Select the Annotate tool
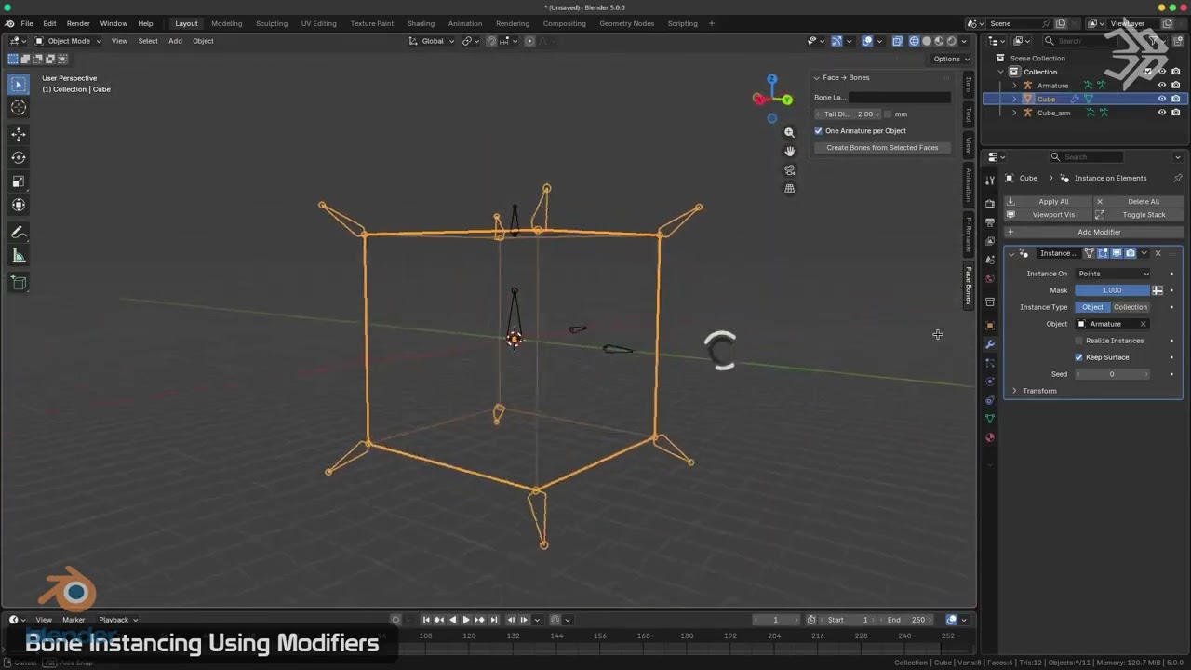 [19, 233]
